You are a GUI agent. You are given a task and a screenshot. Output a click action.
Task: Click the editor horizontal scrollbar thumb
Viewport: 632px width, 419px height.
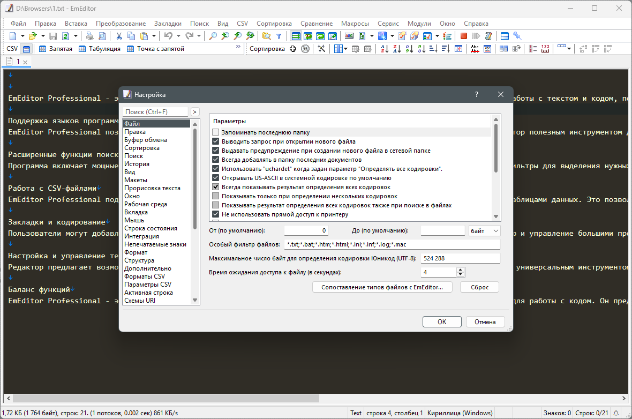(165, 399)
